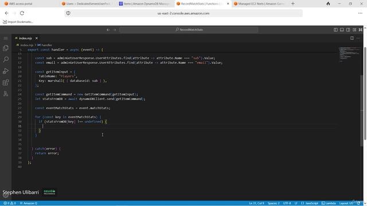
Task: Go back in editor navigation history
Action: point(108,30)
